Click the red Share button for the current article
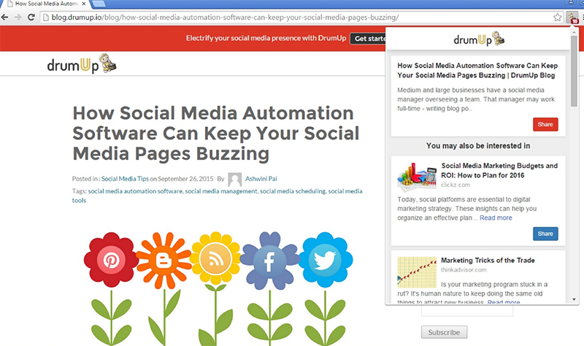Viewport: 584px width, 346px height. tap(545, 124)
